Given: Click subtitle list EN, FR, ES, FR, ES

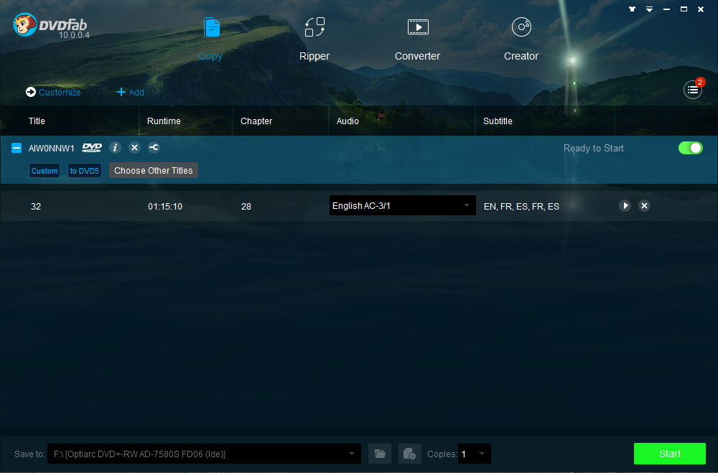Looking at the screenshot, I should [x=521, y=207].
